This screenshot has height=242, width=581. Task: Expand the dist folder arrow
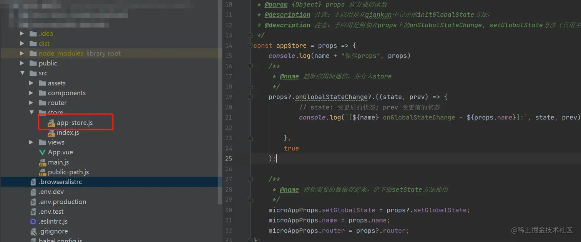(x=22, y=44)
